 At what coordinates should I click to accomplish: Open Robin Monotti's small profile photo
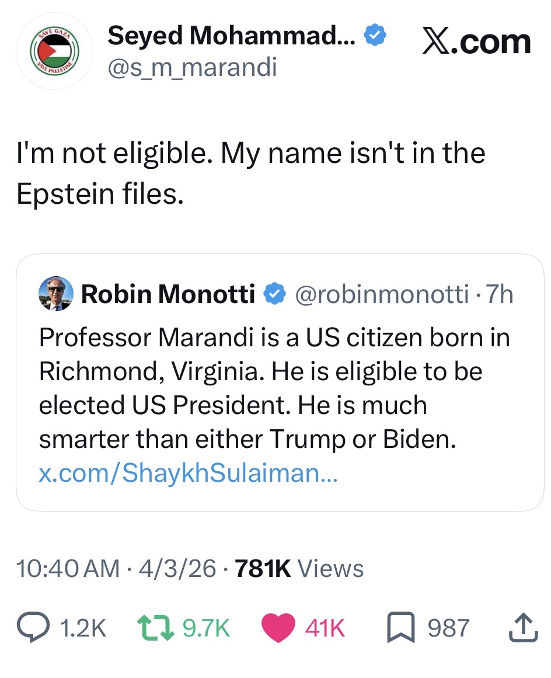coord(55,294)
